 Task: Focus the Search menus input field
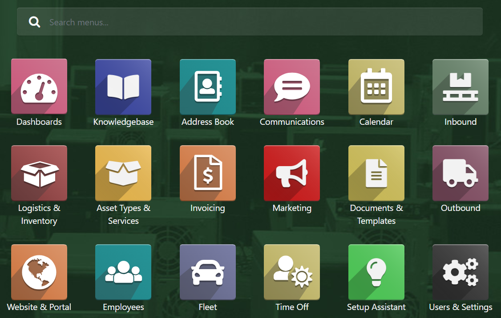pos(250,22)
